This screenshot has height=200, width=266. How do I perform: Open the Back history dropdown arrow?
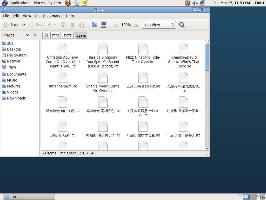pyautogui.click(x=24, y=25)
